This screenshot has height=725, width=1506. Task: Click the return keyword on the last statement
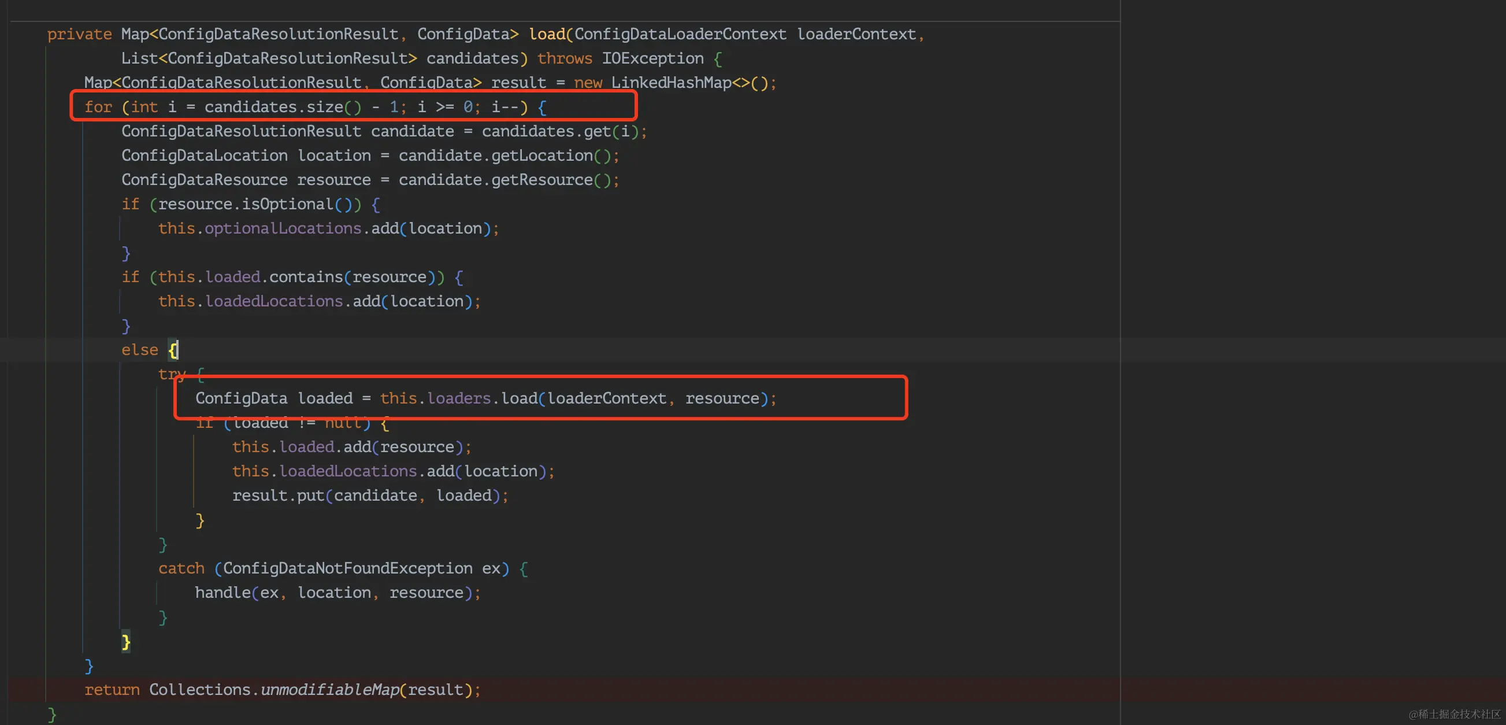(112, 690)
